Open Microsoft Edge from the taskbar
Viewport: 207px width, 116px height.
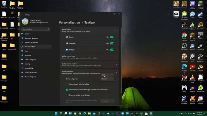[x=85, y=113]
